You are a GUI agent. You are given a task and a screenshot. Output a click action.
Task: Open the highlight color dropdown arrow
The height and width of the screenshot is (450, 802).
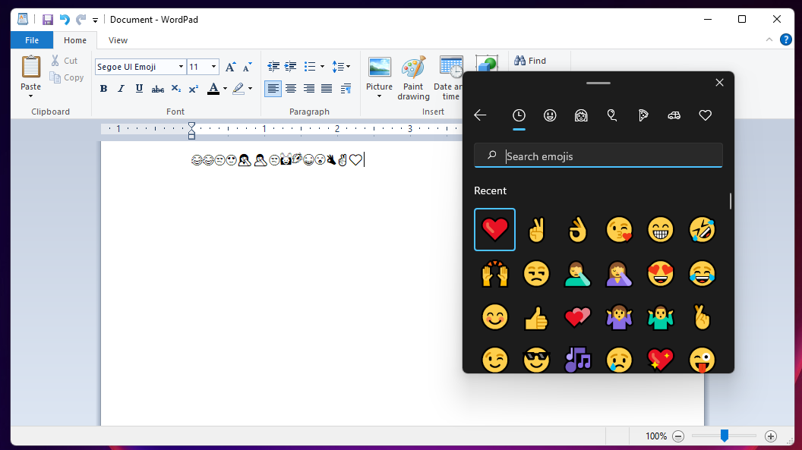[250, 88]
